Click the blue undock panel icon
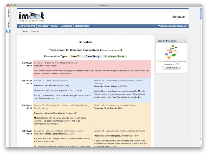The image size is (208, 155). (x=8, y=31)
